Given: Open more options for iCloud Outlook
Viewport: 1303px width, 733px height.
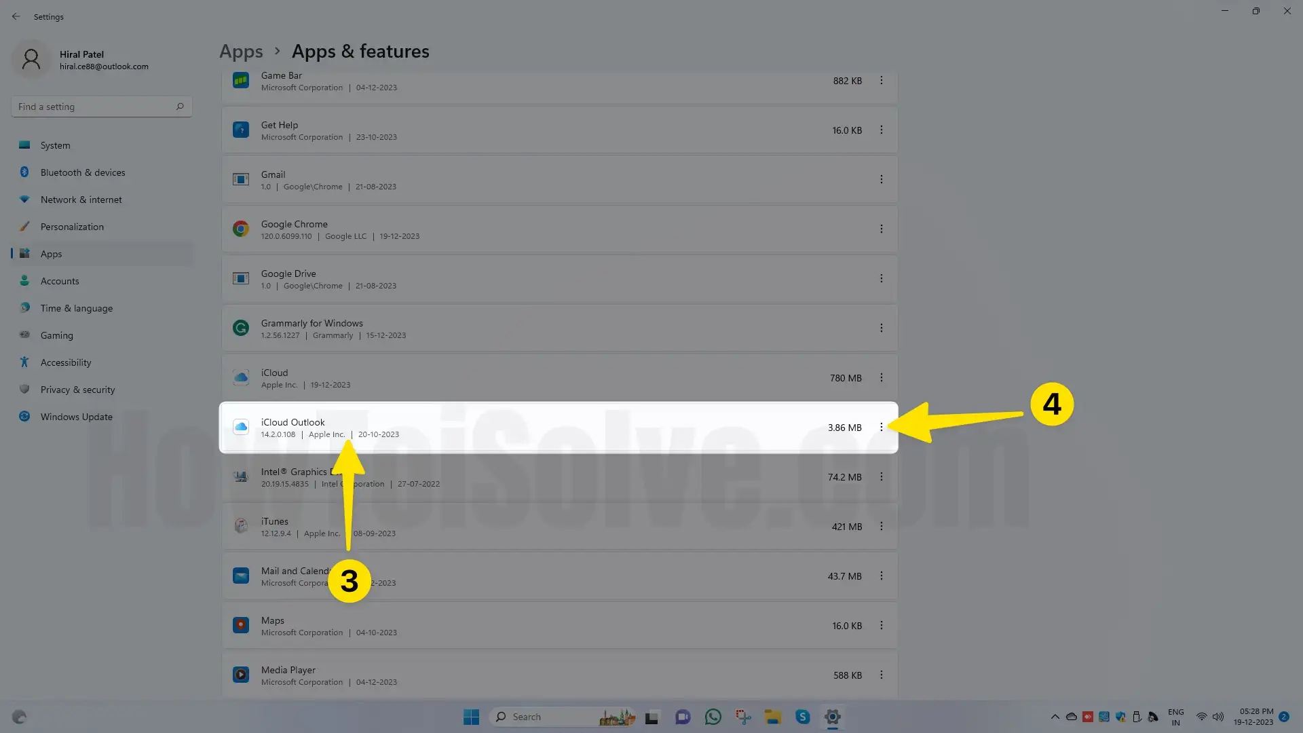Looking at the screenshot, I should click(881, 427).
